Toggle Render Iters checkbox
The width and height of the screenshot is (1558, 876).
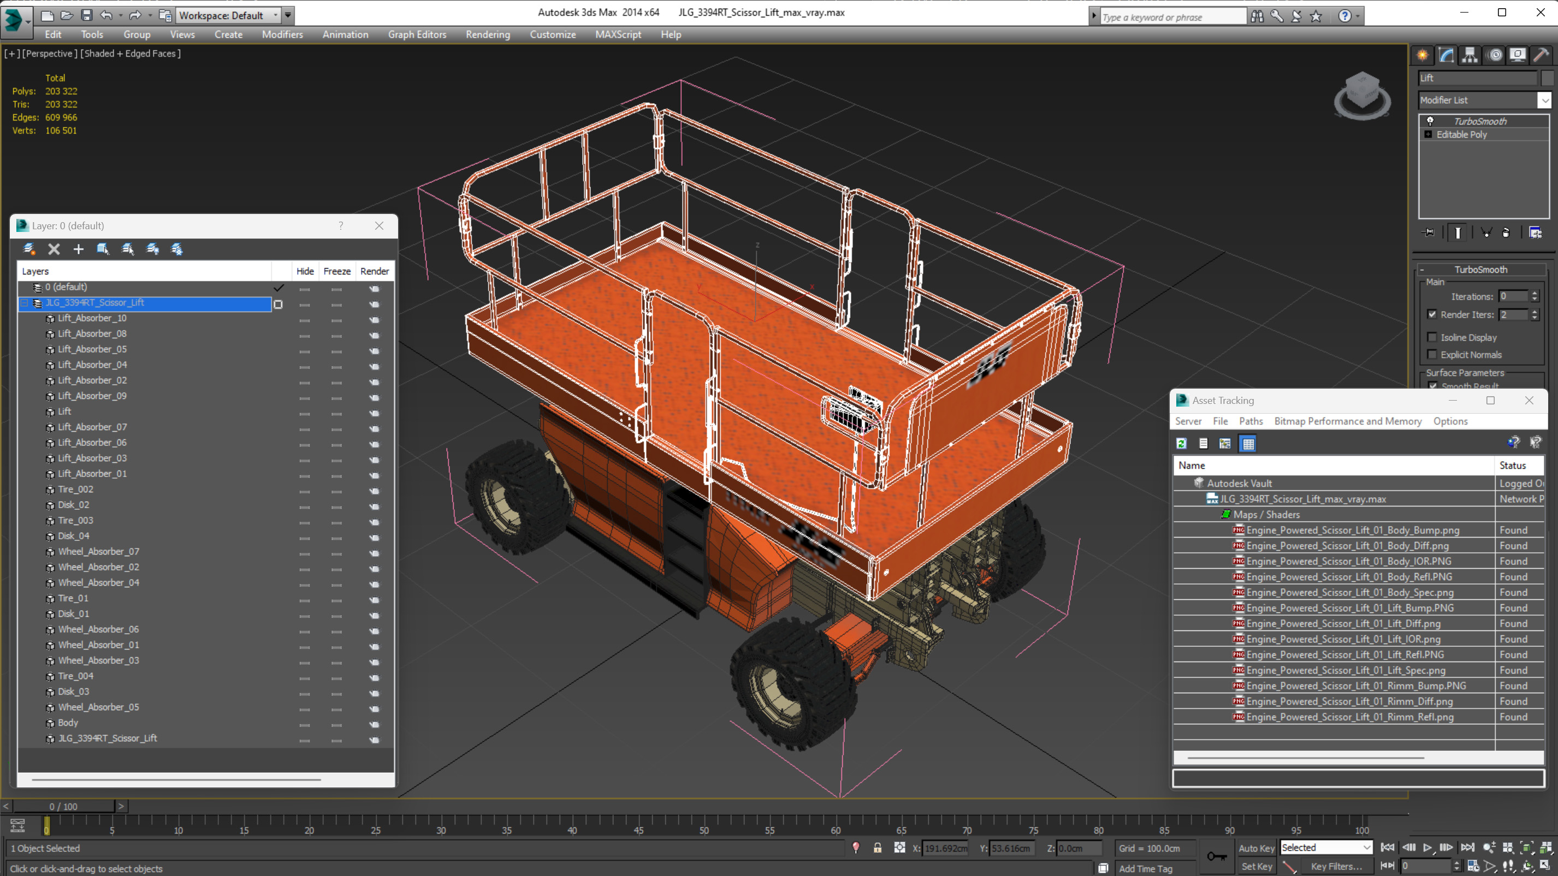pyautogui.click(x=1432, y=314)
